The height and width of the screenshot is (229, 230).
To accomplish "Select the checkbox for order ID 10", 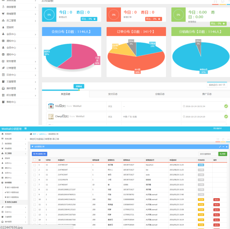I will pyautogui.click(x=34, y=199).
